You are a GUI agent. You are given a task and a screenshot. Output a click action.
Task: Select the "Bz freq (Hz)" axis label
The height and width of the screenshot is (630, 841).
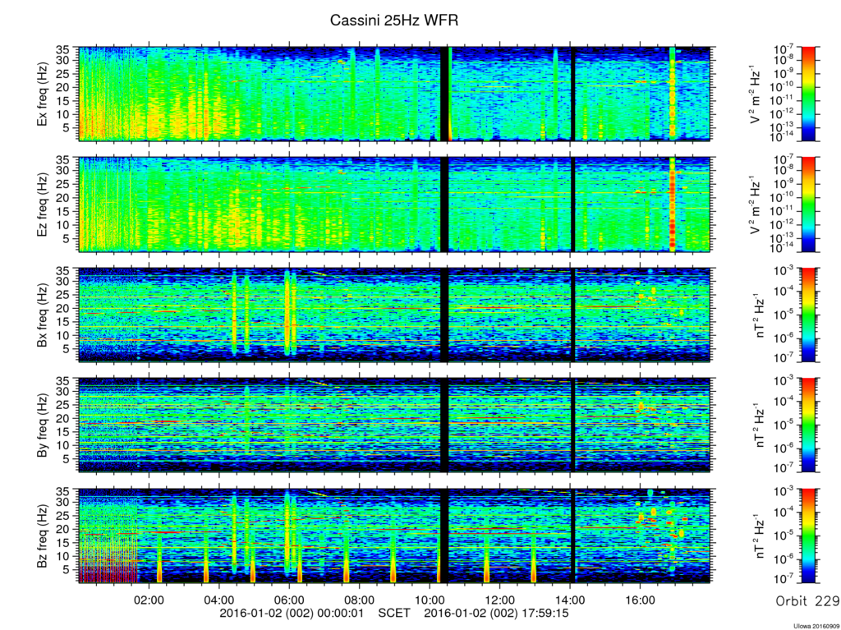(43, 536)
